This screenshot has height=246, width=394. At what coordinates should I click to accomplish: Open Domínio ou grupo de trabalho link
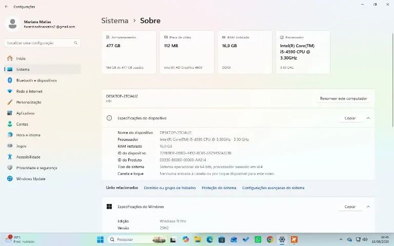pyautogui.click(x=170, y=188)
